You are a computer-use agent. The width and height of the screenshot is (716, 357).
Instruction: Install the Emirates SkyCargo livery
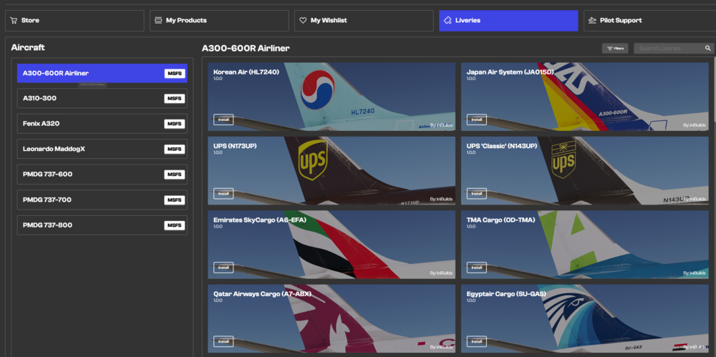(x=223, y=268)
